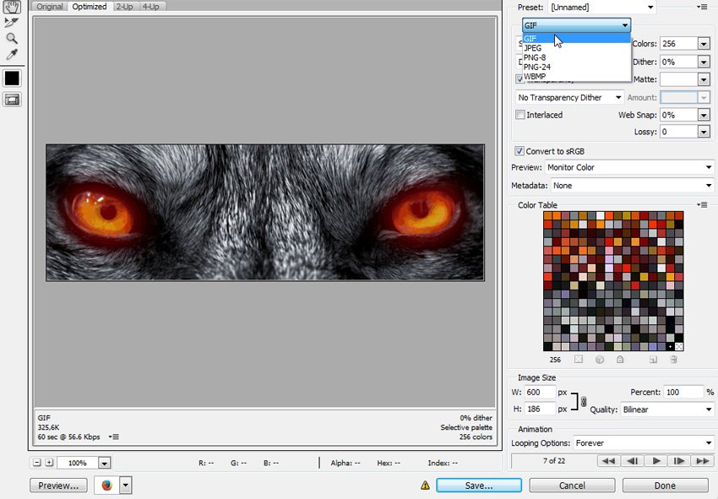Open the No Transparency Dither dropdown

pyautogui.click(x=569, y=97)
